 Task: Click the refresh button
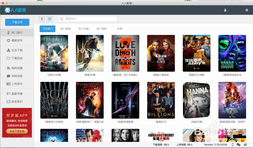click(50, 19)
